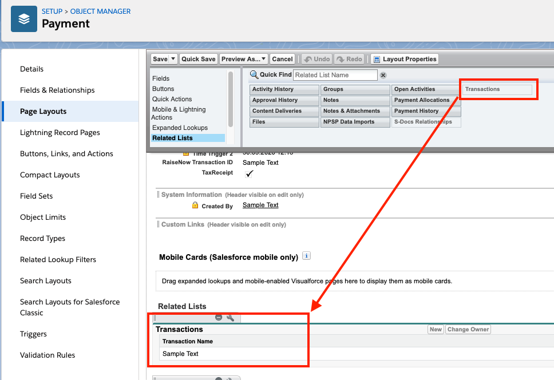This screenshot has width=554, height=380.
Task: Click the Redo button
Action: pyautogui.click(x=350, y=59)
